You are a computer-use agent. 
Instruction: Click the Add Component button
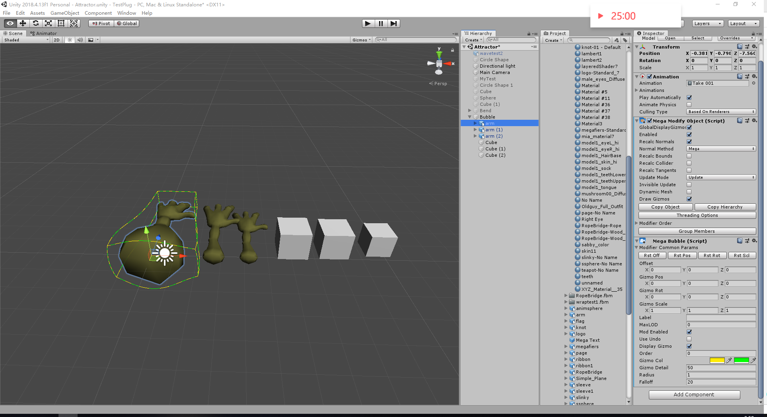point(694,395)
